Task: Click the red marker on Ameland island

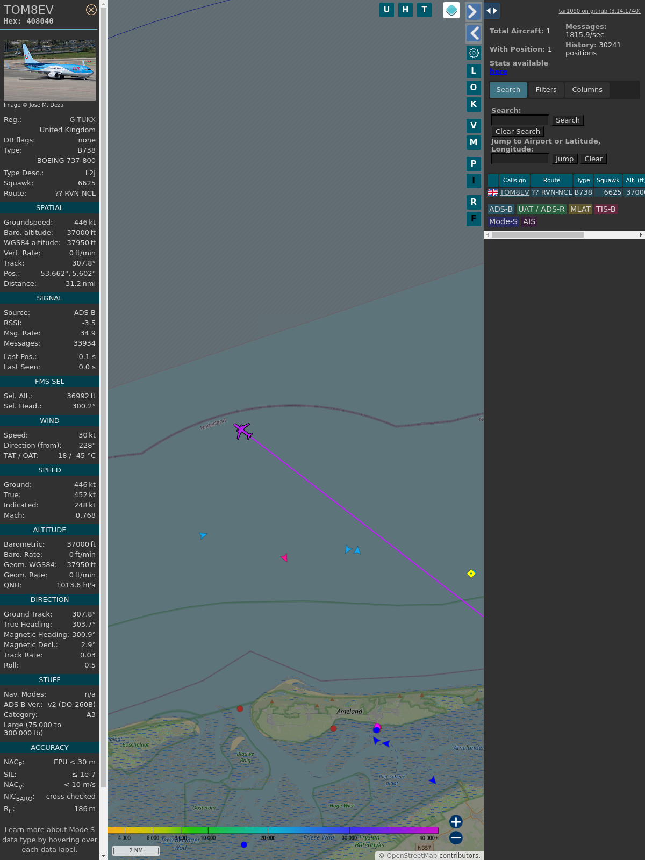Action: (334, 729)
